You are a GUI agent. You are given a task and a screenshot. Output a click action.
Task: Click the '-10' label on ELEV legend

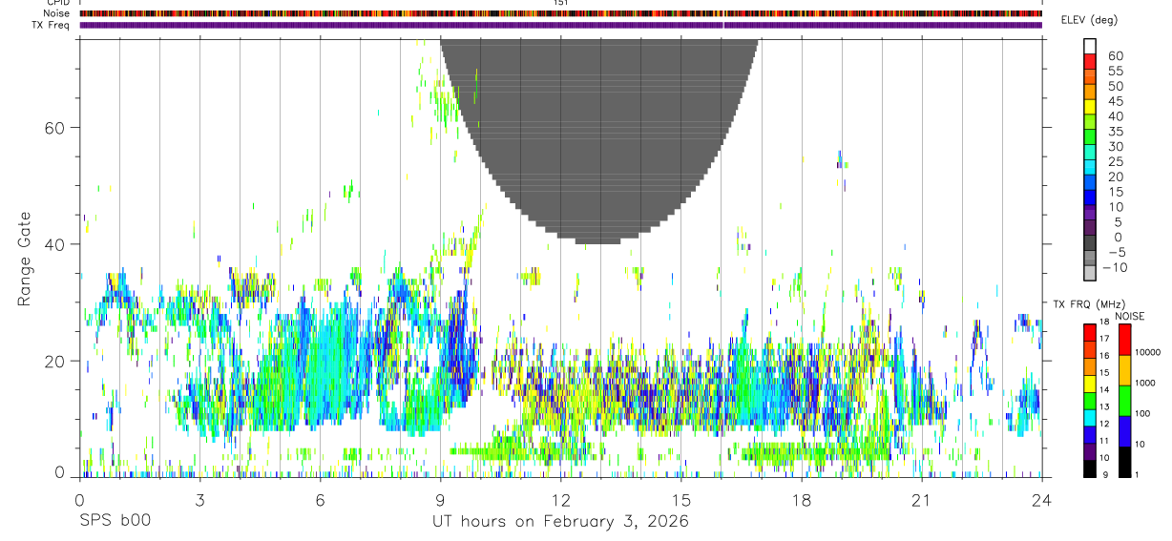click(x=1114, y=267)
